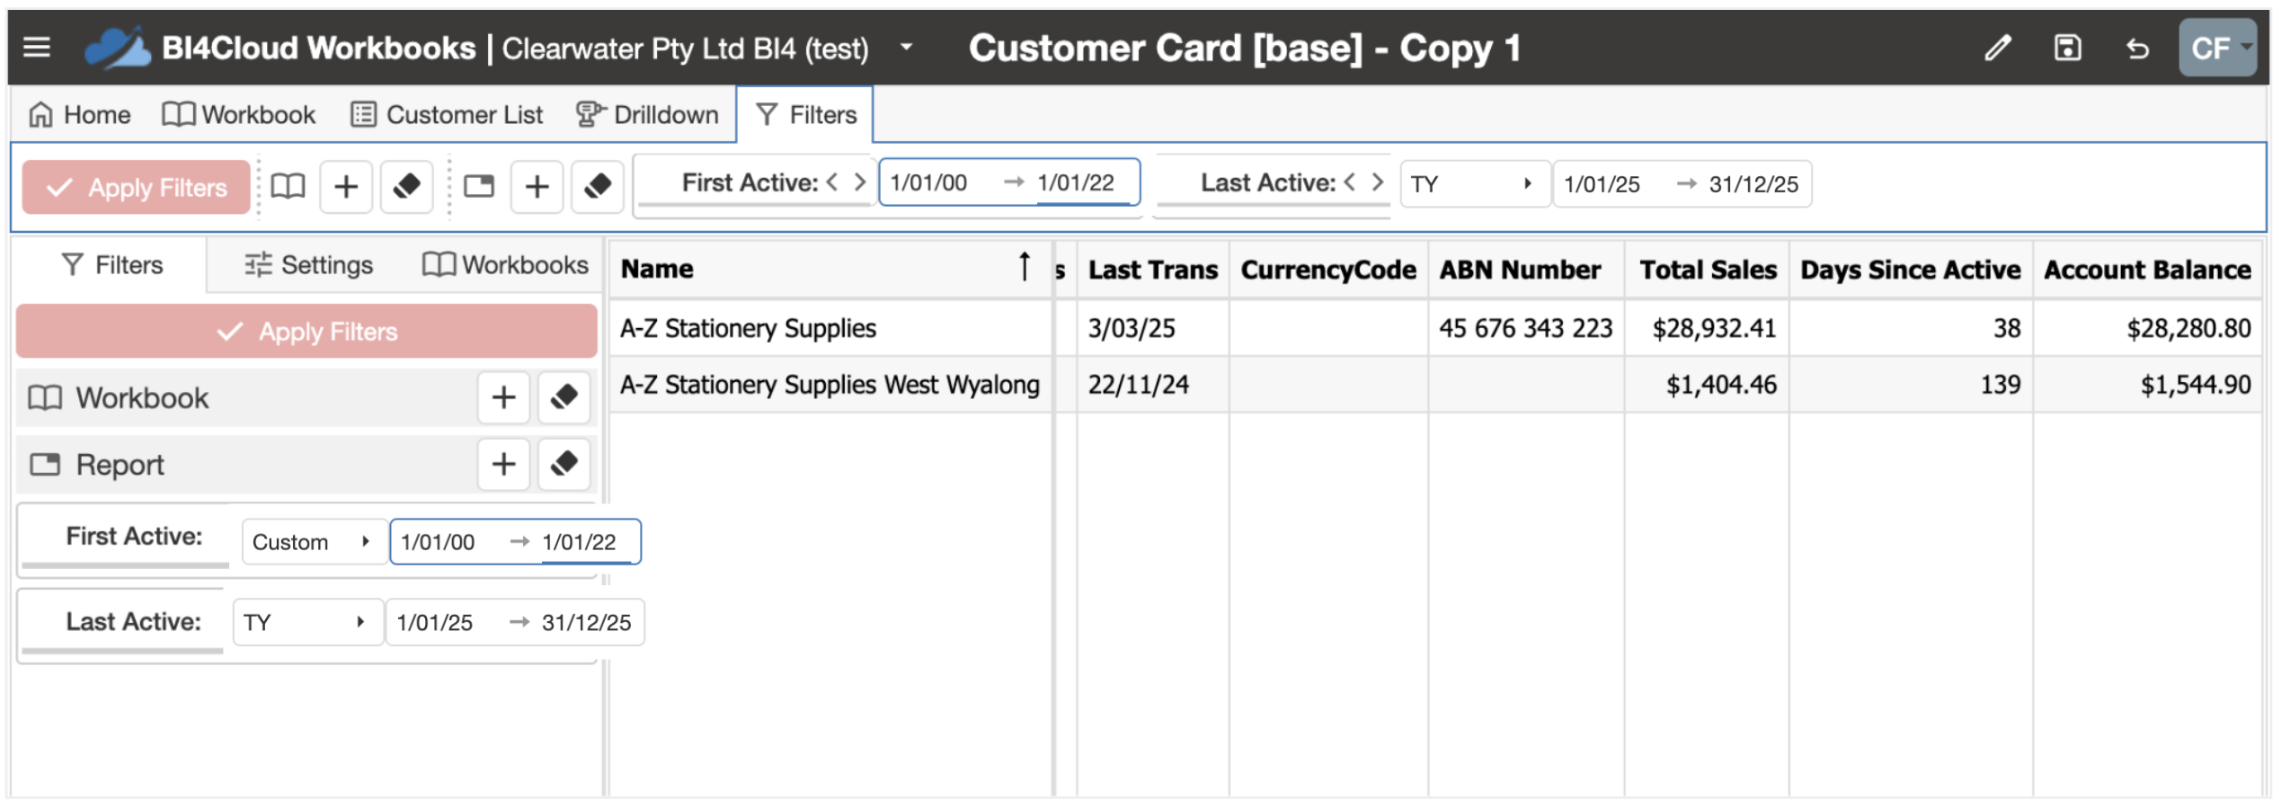Clear workbook filters with toolbar eraser

[x=406, y=187]
